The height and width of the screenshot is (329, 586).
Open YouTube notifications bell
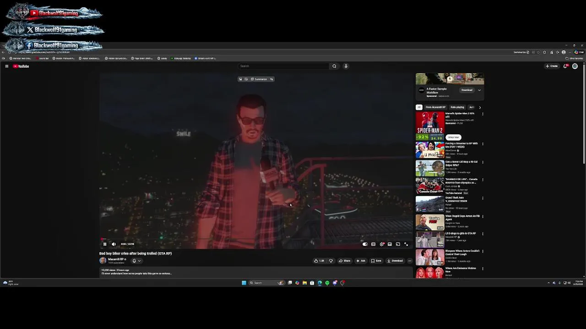566,66
